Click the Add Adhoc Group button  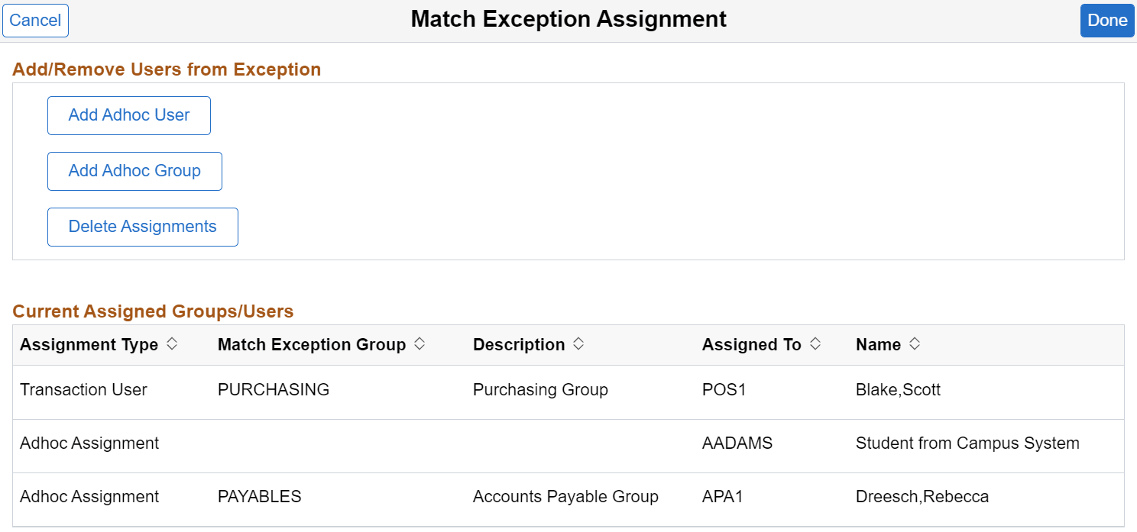point(134,171)
